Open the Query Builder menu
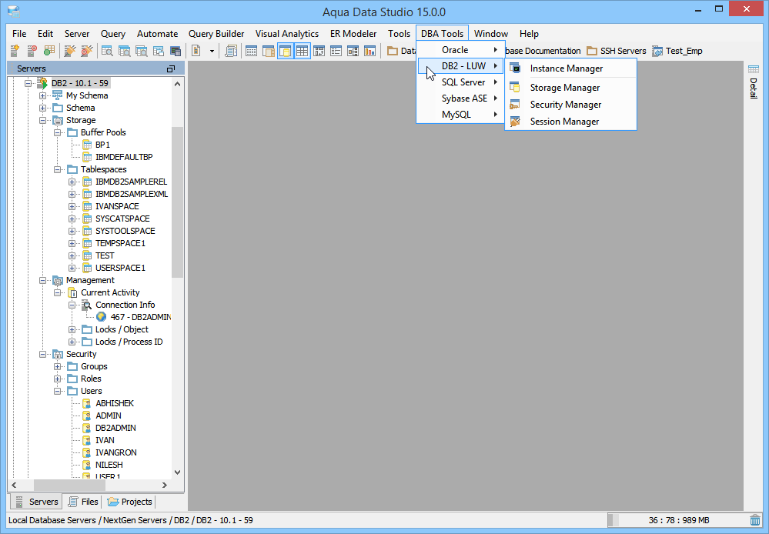This screenshot has width=769, height=534. click(x=216, y=34)
